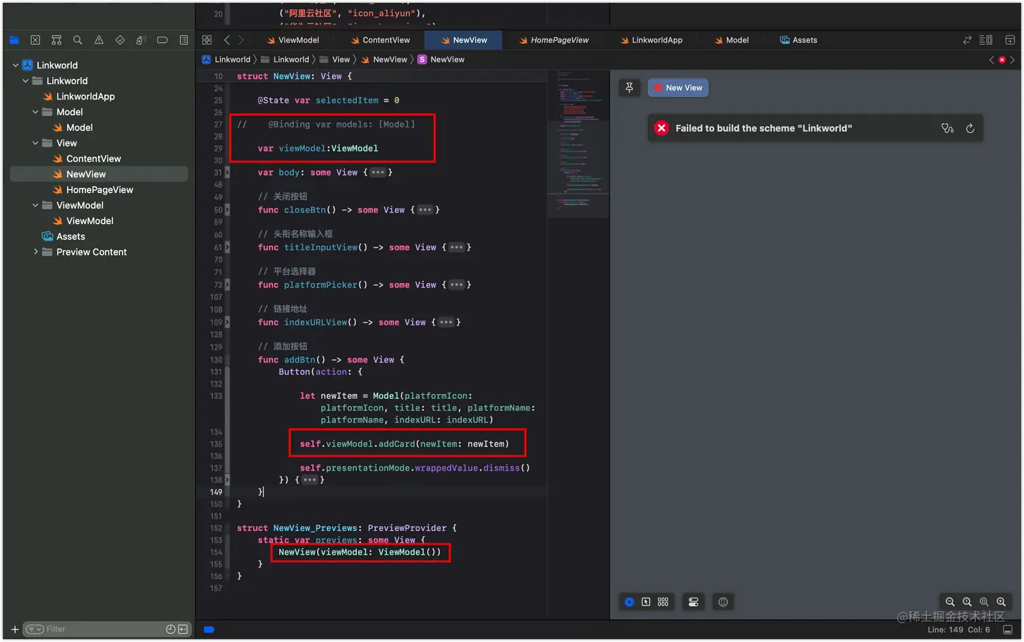The image size is (1024, 642).
Task: Open the Issue navigator warning icon
Action: tap(99, 41)
